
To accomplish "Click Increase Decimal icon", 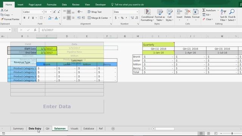I will [x=132, y=18].
